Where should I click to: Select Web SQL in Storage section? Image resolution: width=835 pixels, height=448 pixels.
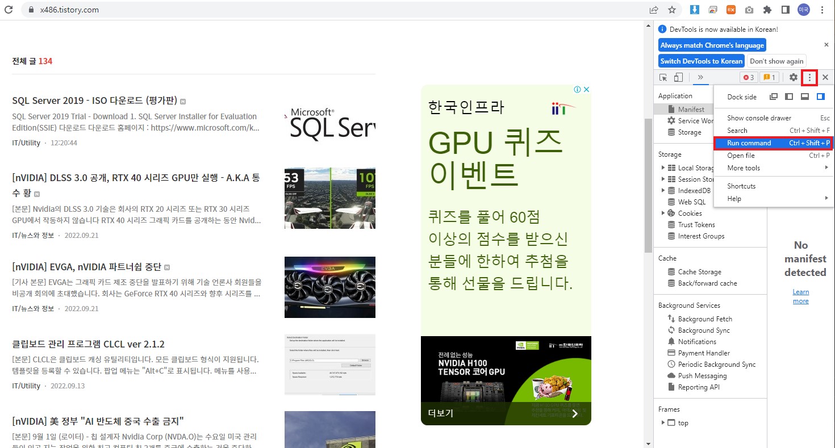pyautogui.click(x=692, y=202)
